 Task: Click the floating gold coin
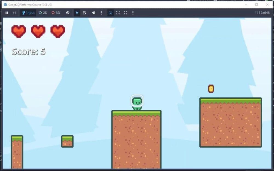(211, 89)
